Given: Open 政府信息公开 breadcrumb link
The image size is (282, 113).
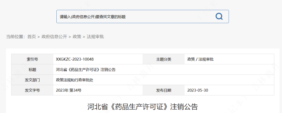Looking at the screenshot, I should pos(54,37).
